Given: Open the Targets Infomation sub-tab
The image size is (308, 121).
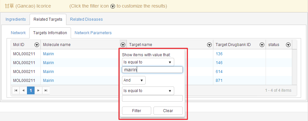Looking at the screenshot, I should (x=50, y=33).
